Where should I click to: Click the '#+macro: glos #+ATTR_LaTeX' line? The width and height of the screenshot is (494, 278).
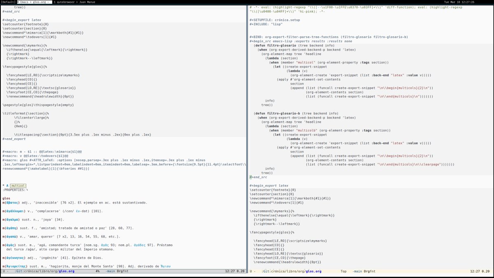[125, 164]
